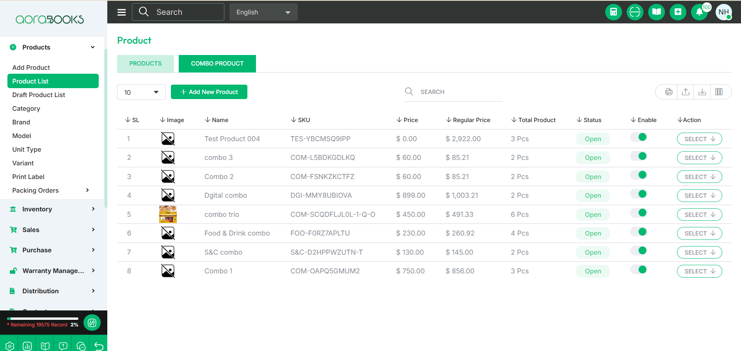Open Print Label in sidebar
The width and height of the screenshot is (741, 351).
28,177
